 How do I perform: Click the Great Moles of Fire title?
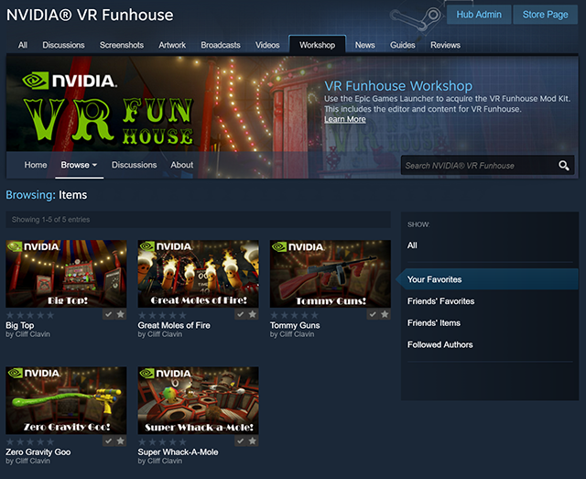tap(174, 325)
